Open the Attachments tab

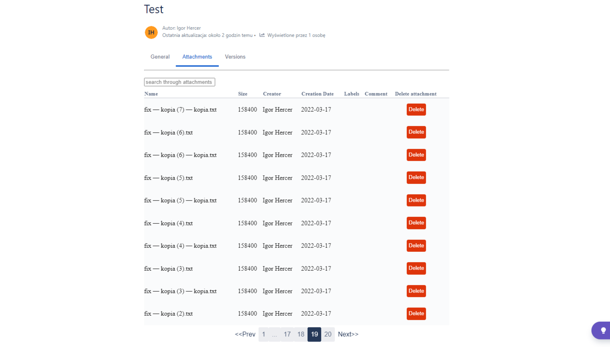coord(197,57)
